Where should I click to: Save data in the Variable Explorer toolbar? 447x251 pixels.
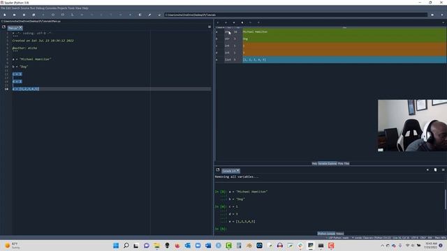tap(226, 22)
